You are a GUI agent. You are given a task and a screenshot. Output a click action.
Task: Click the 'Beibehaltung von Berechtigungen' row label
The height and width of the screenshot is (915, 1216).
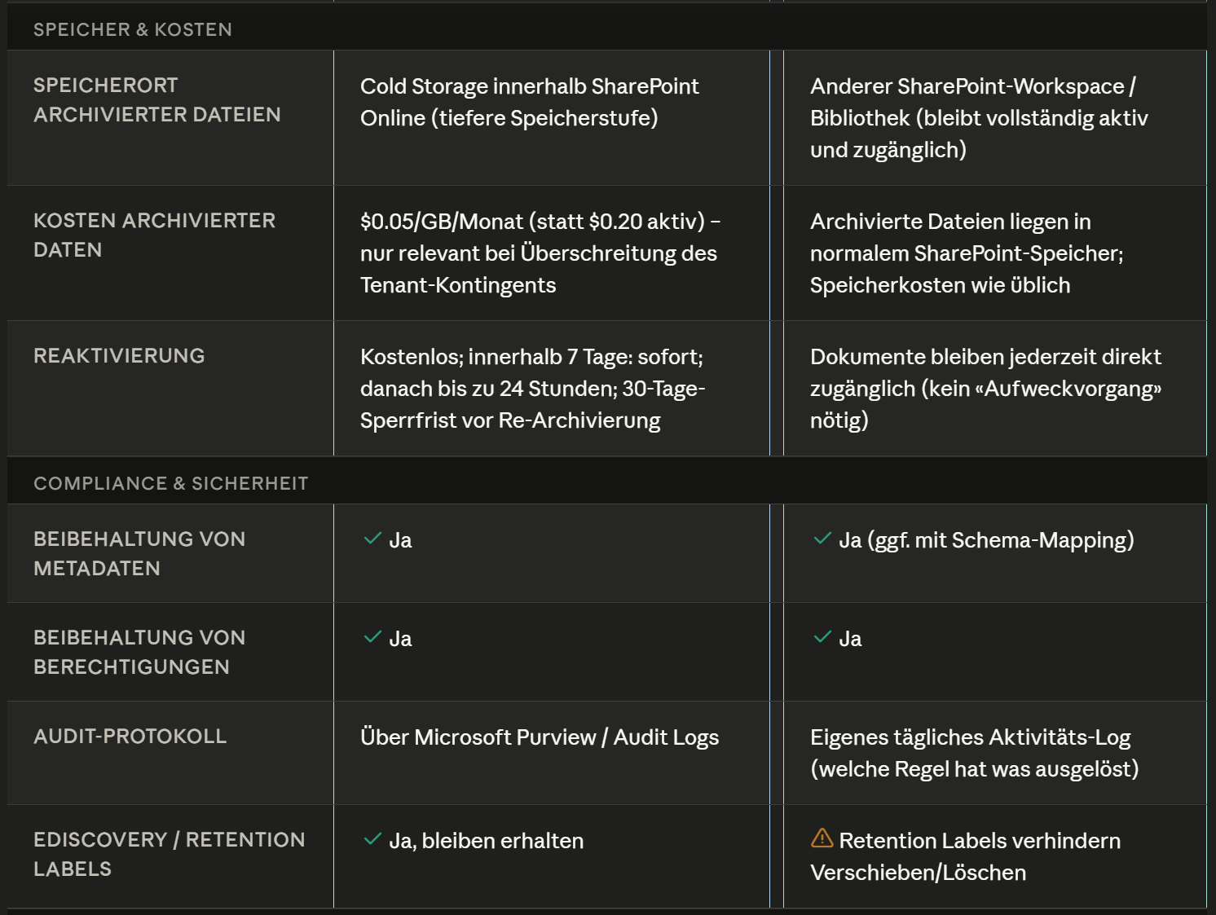tap(139, 653)
